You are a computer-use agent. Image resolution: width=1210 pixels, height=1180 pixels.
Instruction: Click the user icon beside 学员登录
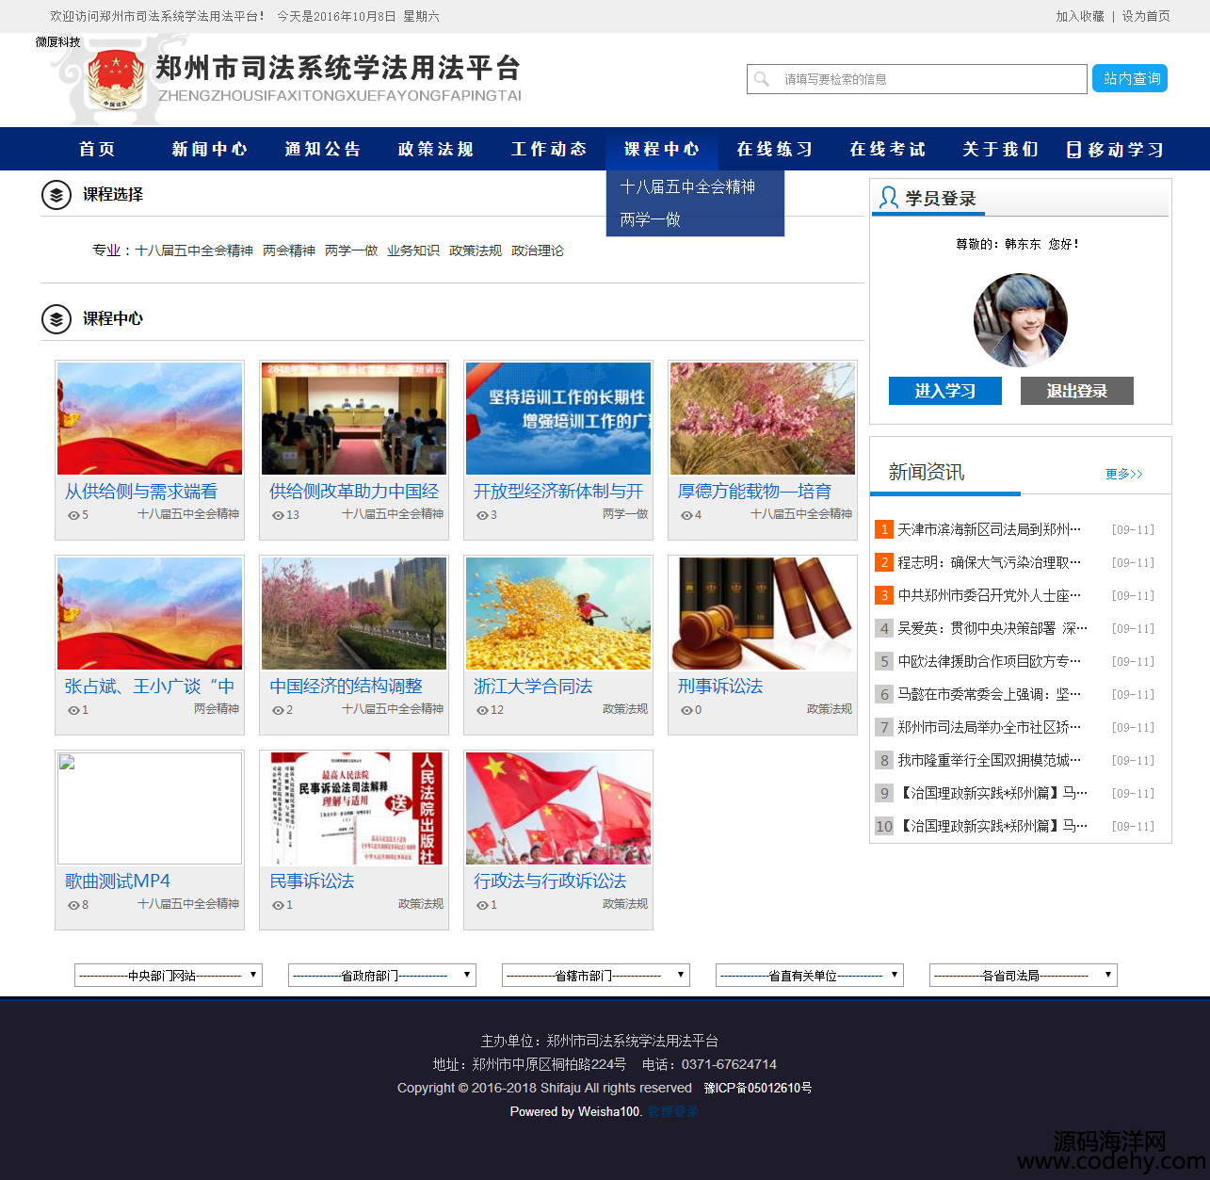(x=888, y=198)
